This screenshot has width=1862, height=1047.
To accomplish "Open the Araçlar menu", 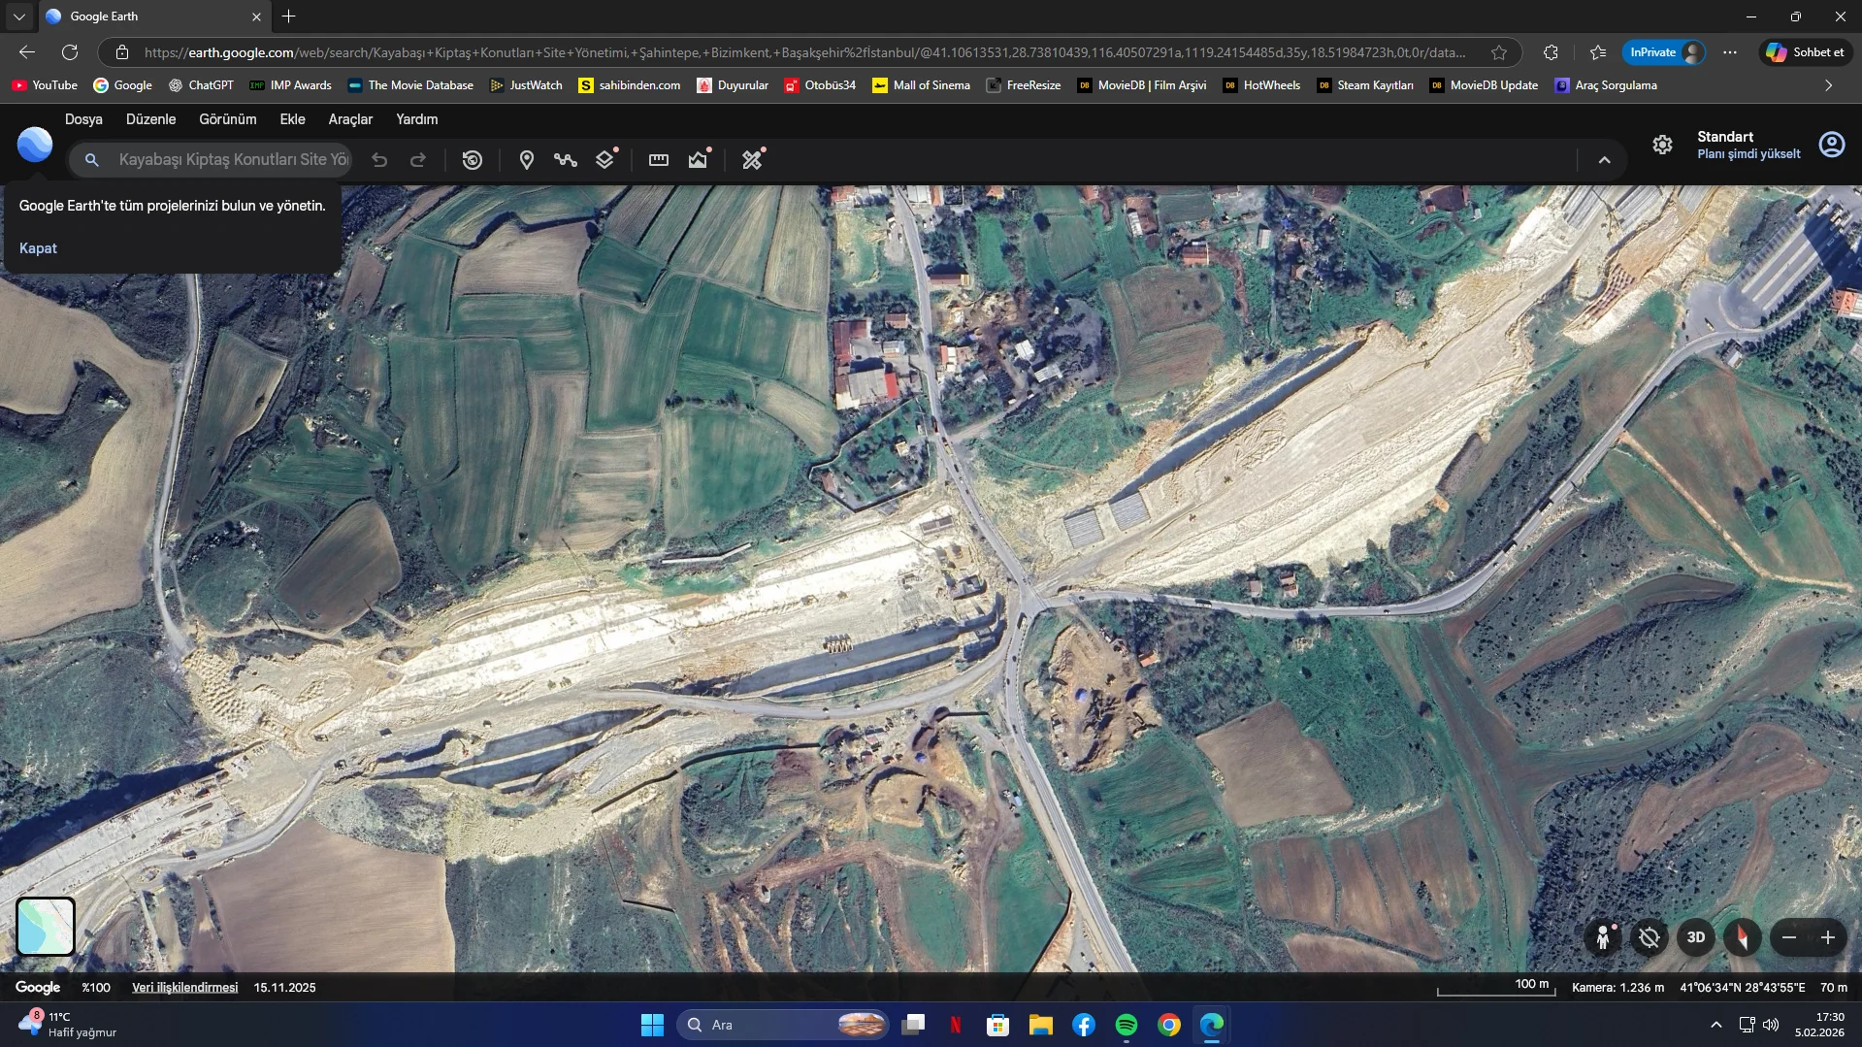I will pos(350,119).
